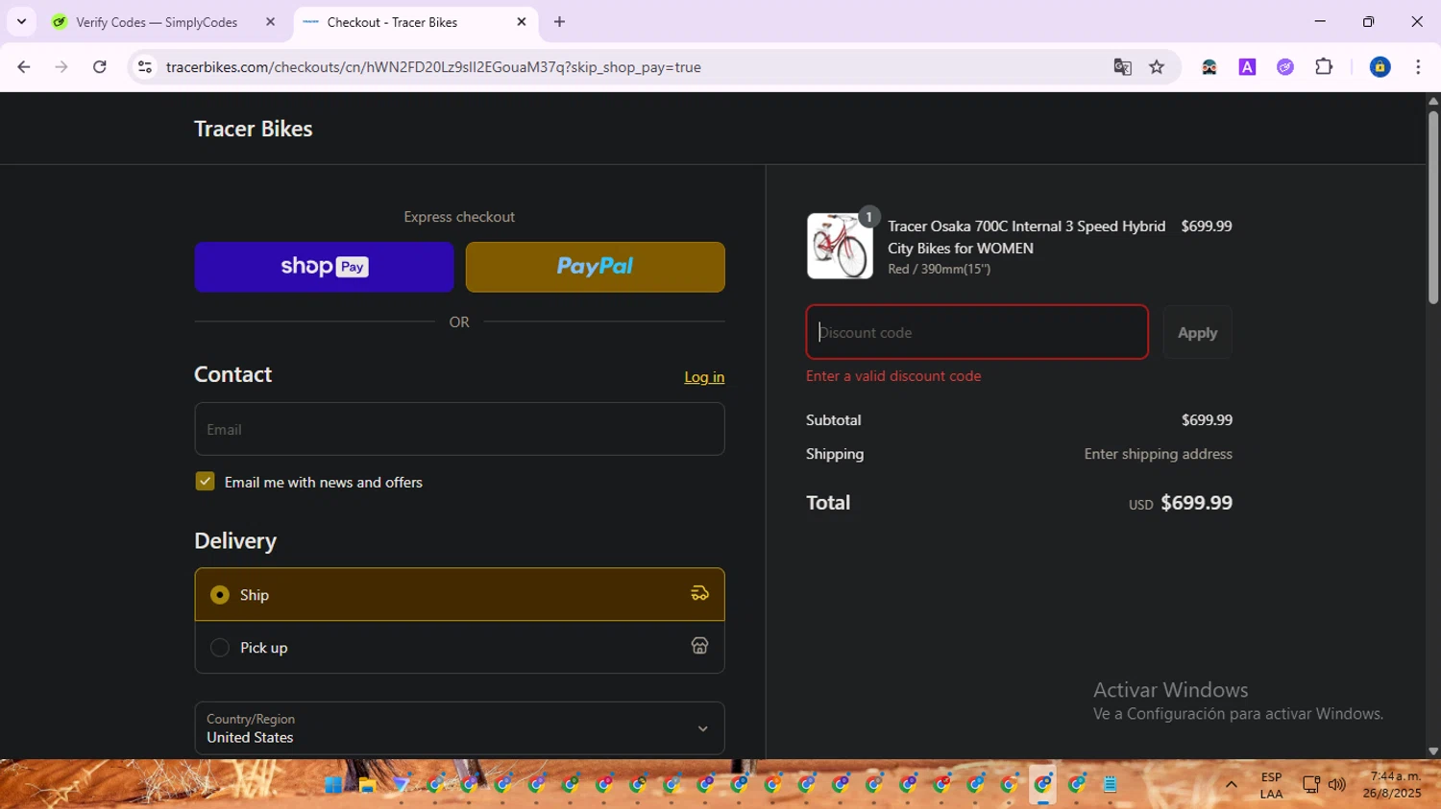The width and height of the screenshot is (1441, 809).
Task: Open the Chrome profile avatar with padlock
Action: click(1380, 67)
